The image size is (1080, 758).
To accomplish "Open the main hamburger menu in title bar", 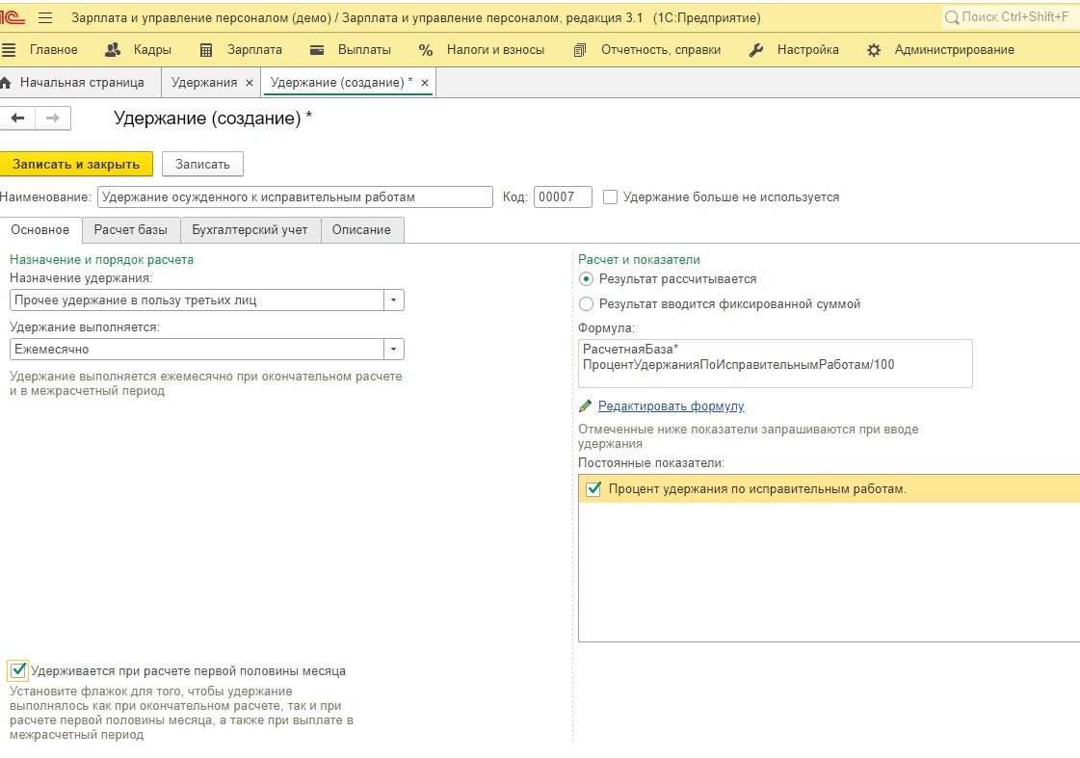I will click(44, 18).
